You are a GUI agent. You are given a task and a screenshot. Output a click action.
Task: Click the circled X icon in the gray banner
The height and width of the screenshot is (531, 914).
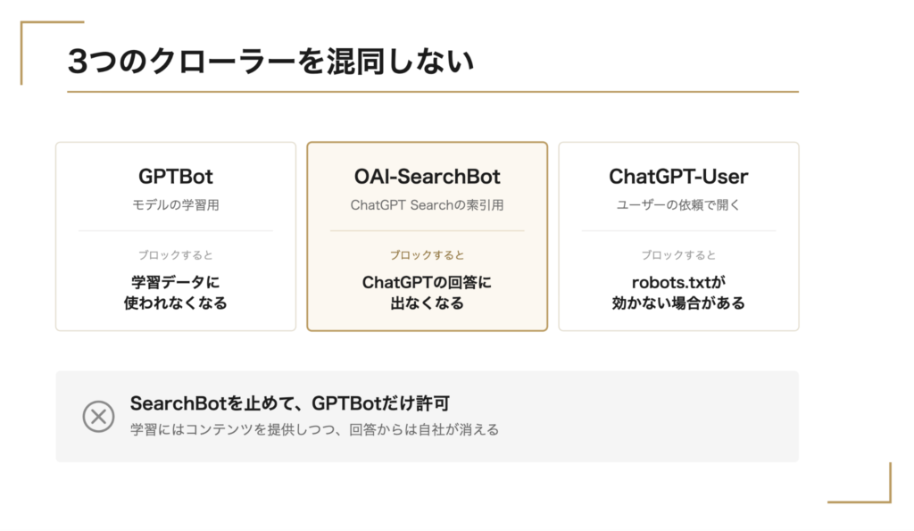(98, 416)
